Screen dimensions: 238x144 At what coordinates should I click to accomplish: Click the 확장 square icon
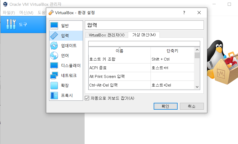(54, 86)
